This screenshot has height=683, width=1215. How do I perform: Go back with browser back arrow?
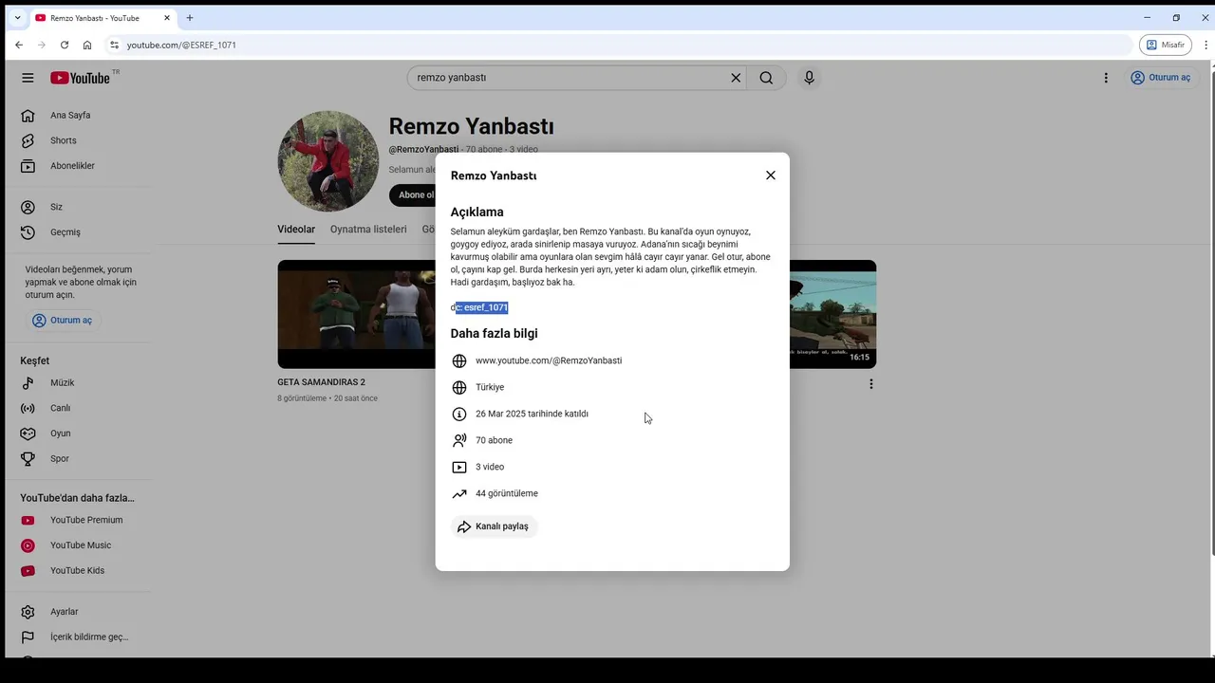[x=18, y=45]
